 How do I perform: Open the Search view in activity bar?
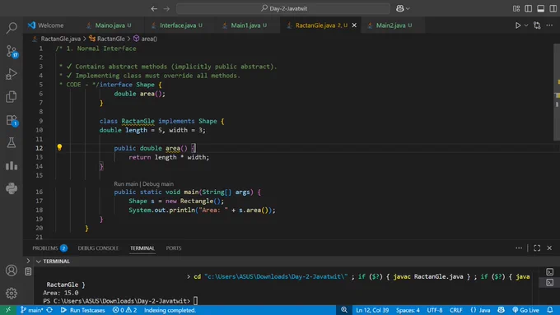click(x=12, y=28)
